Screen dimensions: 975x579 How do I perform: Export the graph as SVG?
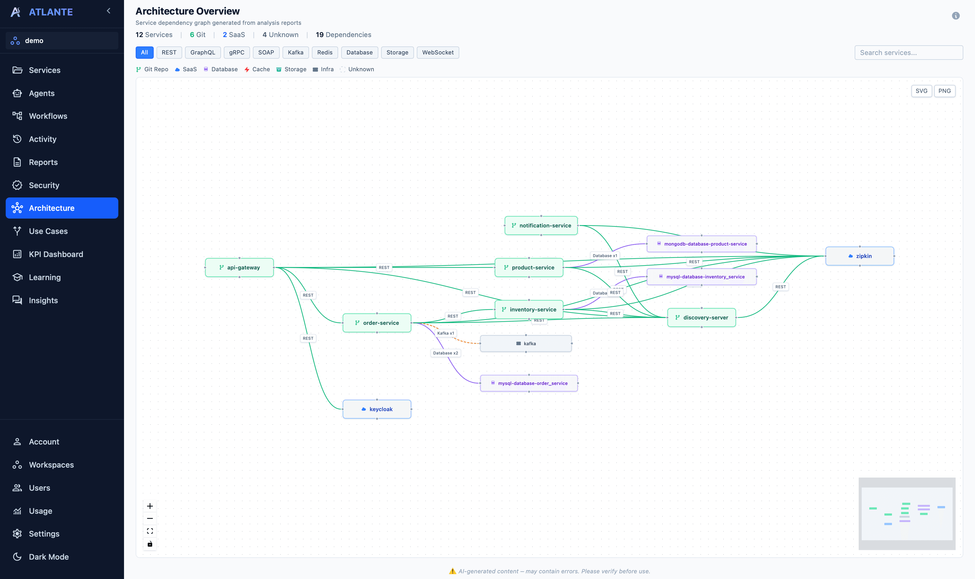pos(921,91)
